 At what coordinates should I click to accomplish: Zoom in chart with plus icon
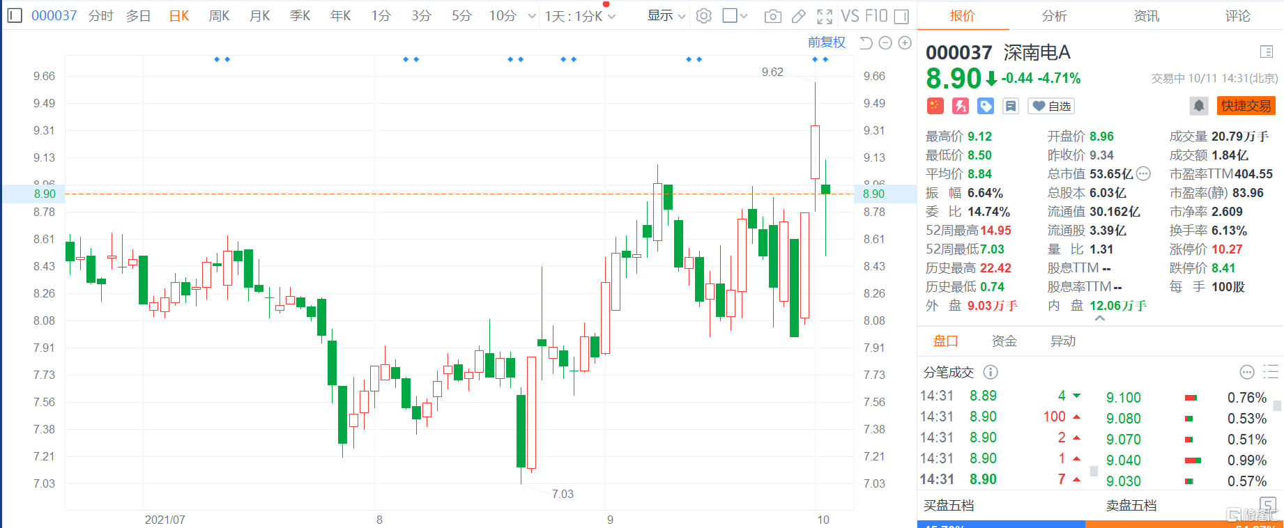pyautogui.click(x=905, y=43)
